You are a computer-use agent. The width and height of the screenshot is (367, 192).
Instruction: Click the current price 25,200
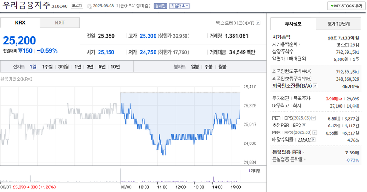coord(19,40)
